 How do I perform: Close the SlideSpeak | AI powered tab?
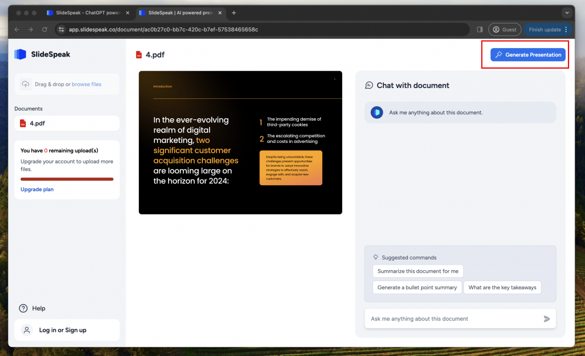(x=220, y=13)
